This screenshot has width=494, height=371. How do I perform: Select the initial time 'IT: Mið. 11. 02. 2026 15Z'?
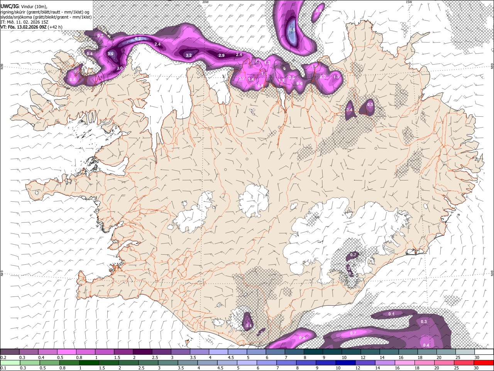24,22
